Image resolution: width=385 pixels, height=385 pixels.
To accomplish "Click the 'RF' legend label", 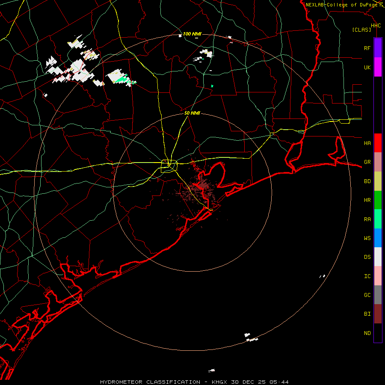I will [367, 48].
